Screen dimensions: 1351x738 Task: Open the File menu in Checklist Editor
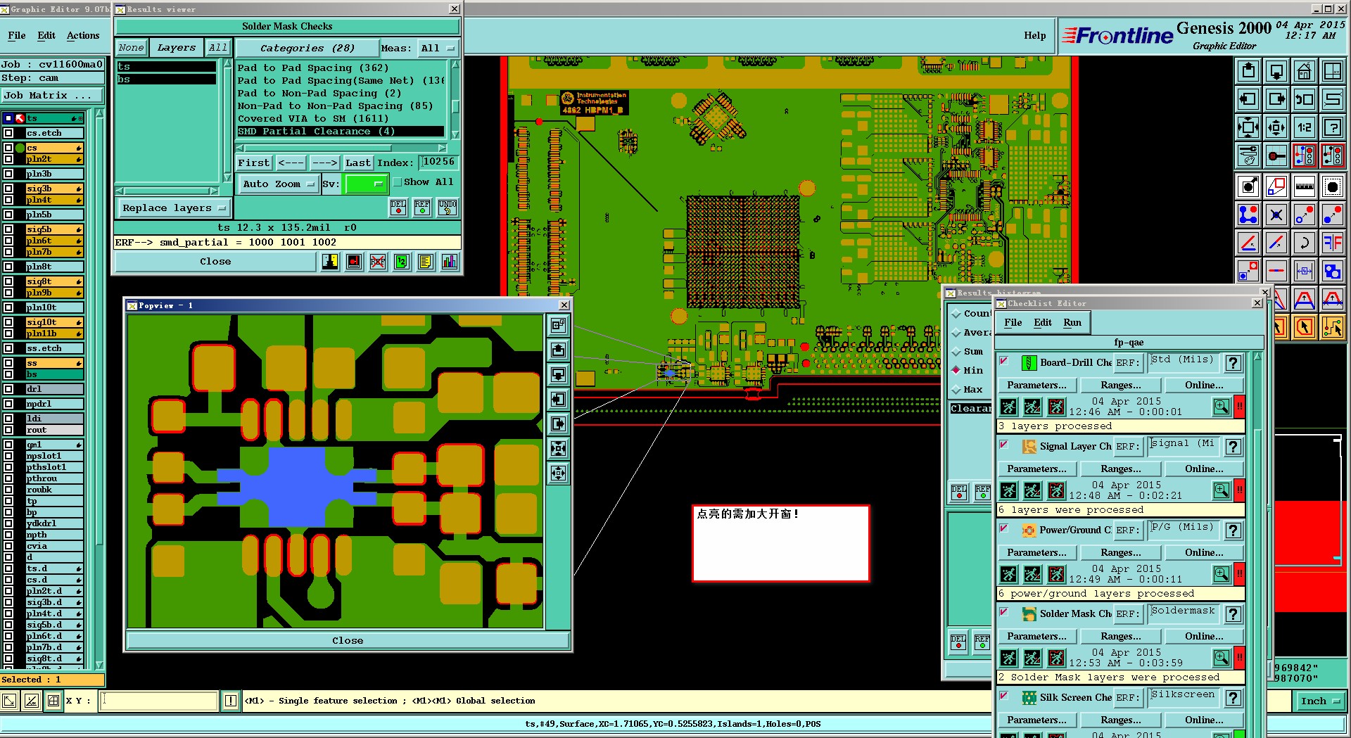(x=1013, y=323)
